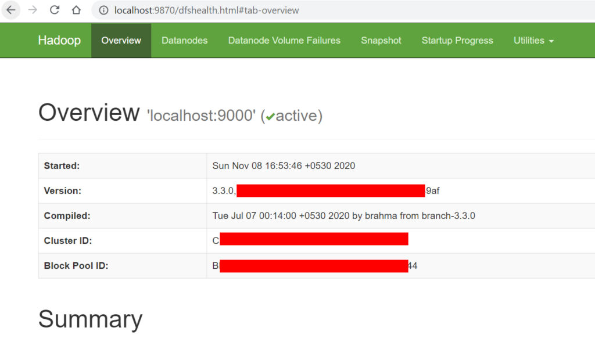Image resolution: width=595 pixels, height=342 pixels.
Task: Click the Block Pool ID label
Action: (76, 266)
